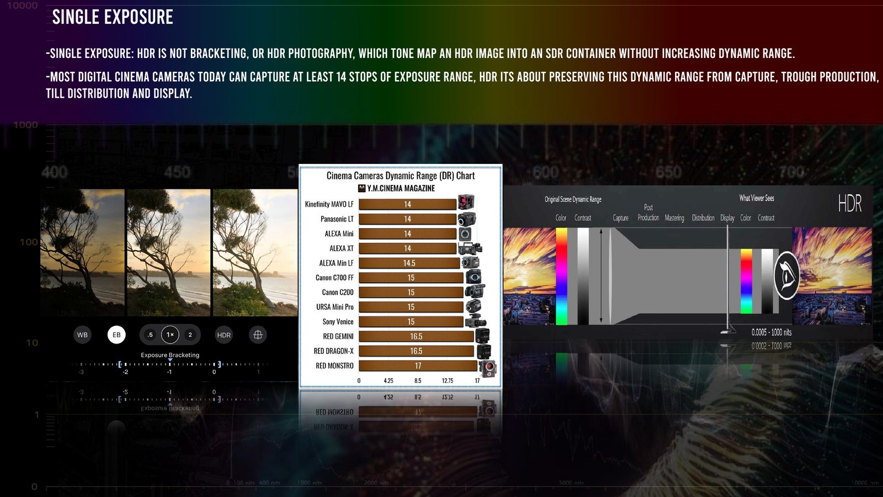Click the "Panasonic LT" row label
The height and width of the screenshot is (497, 883).
tap(337, 219)
